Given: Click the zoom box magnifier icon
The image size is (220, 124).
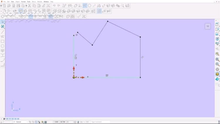Looking at the screenshot, I should 217,64.
